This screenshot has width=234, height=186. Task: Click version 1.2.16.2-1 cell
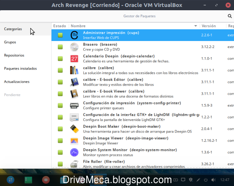[209, 141]
